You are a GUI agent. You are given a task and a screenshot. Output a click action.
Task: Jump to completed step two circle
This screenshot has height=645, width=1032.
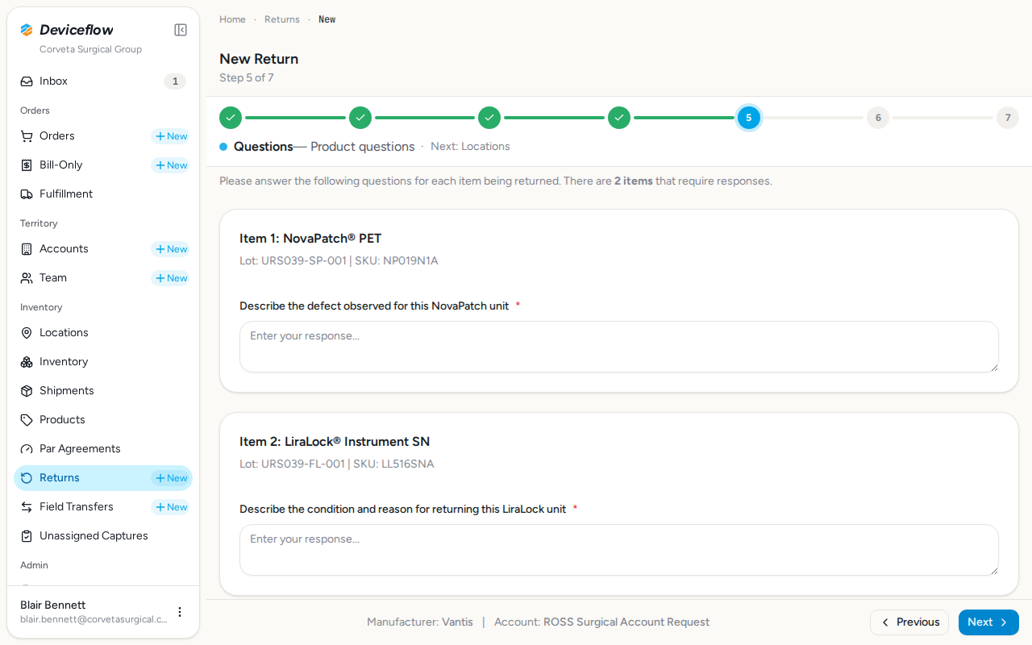360,118
